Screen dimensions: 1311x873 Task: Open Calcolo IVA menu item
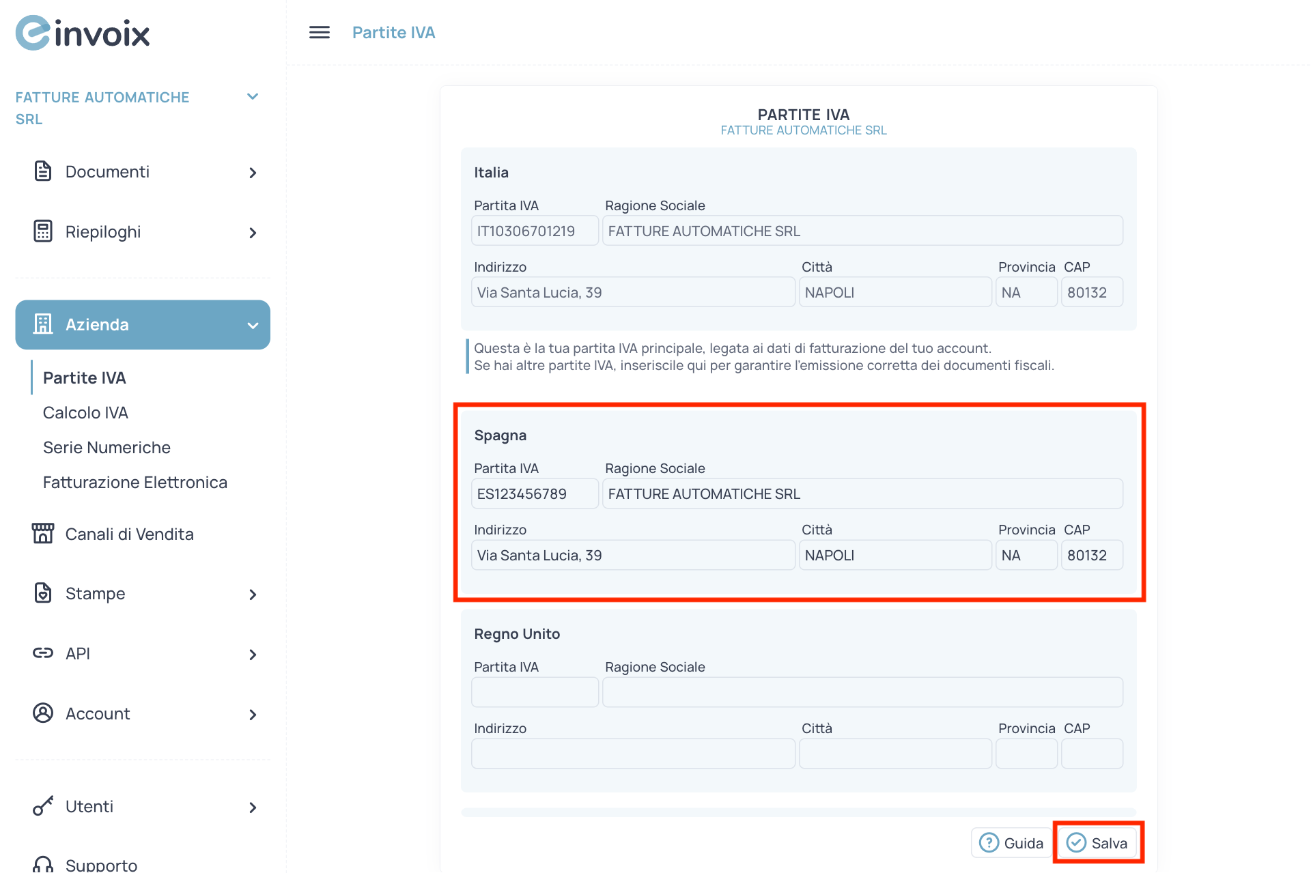[x=85, y=412]
